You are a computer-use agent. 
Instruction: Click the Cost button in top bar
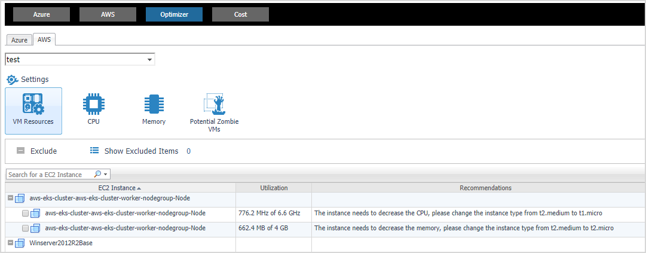(240, 14)
